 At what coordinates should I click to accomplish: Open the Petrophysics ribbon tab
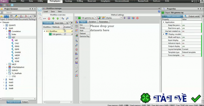[x=55, y=1]
